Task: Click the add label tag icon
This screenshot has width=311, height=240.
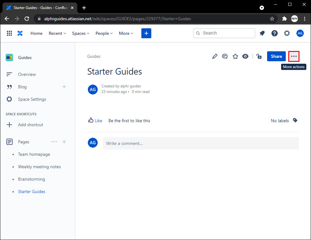Action: tap(295, 120)
